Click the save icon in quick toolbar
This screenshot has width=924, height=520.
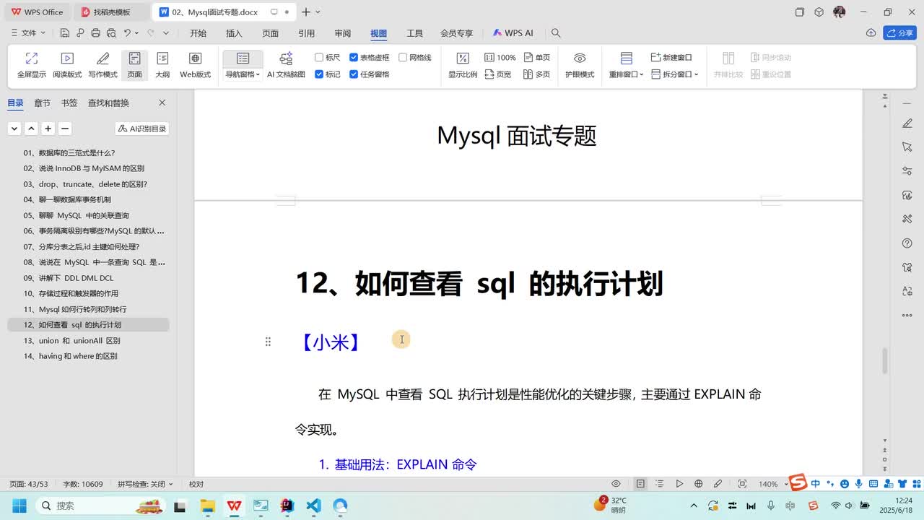tap(65, 33)
